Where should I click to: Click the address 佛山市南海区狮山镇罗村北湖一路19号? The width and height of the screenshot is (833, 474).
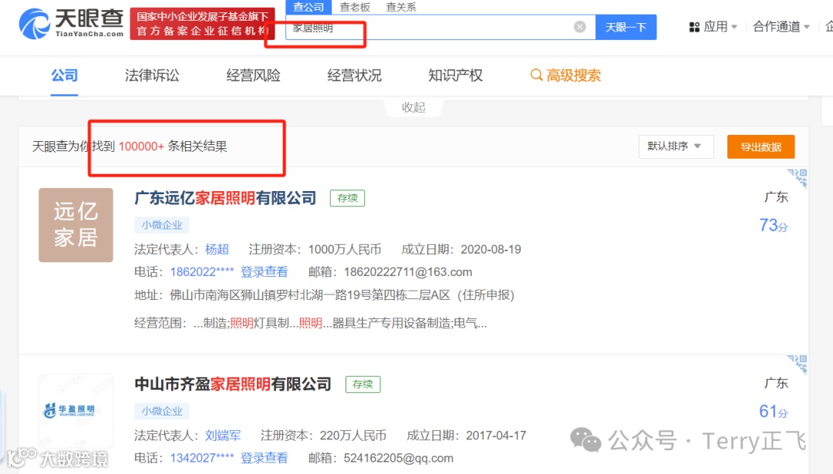(x=342, y=295)
